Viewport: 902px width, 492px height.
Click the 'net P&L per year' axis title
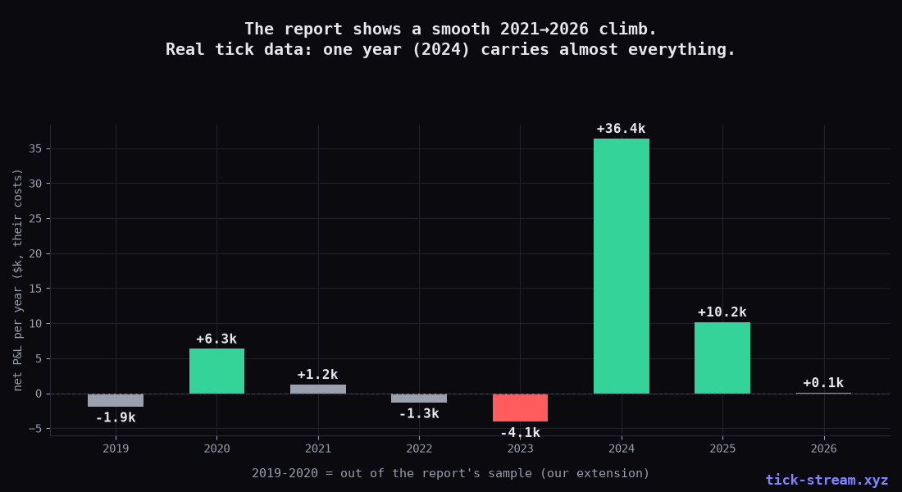[x=18, y=280]
